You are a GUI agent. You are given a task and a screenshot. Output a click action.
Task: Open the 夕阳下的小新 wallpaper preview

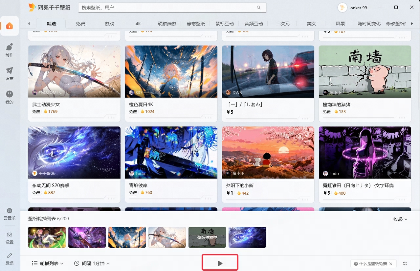268,152
